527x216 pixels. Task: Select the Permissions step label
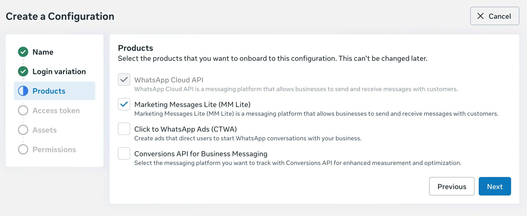54,150
